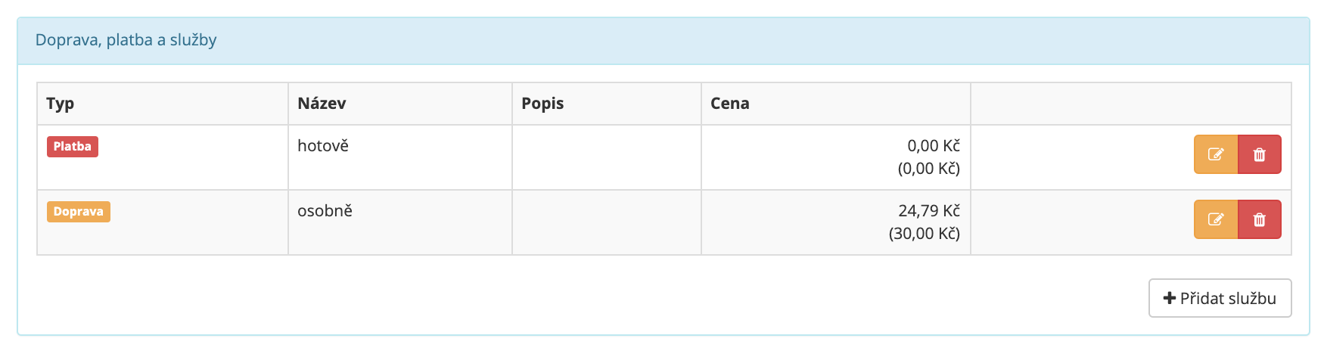Edit the hotově payment row
The width and height of the screenshot is (1324, 354).
pos(1216,154)
